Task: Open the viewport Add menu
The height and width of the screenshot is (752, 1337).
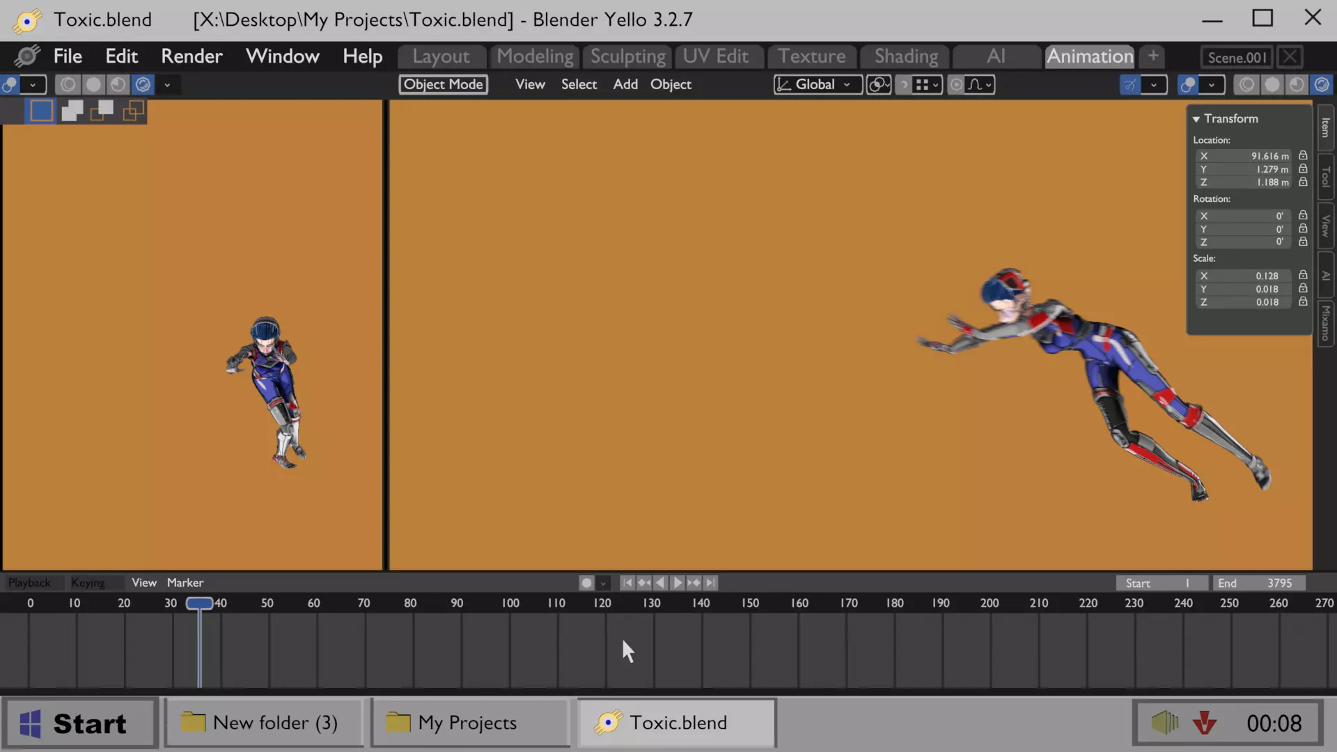Action: 625,84
